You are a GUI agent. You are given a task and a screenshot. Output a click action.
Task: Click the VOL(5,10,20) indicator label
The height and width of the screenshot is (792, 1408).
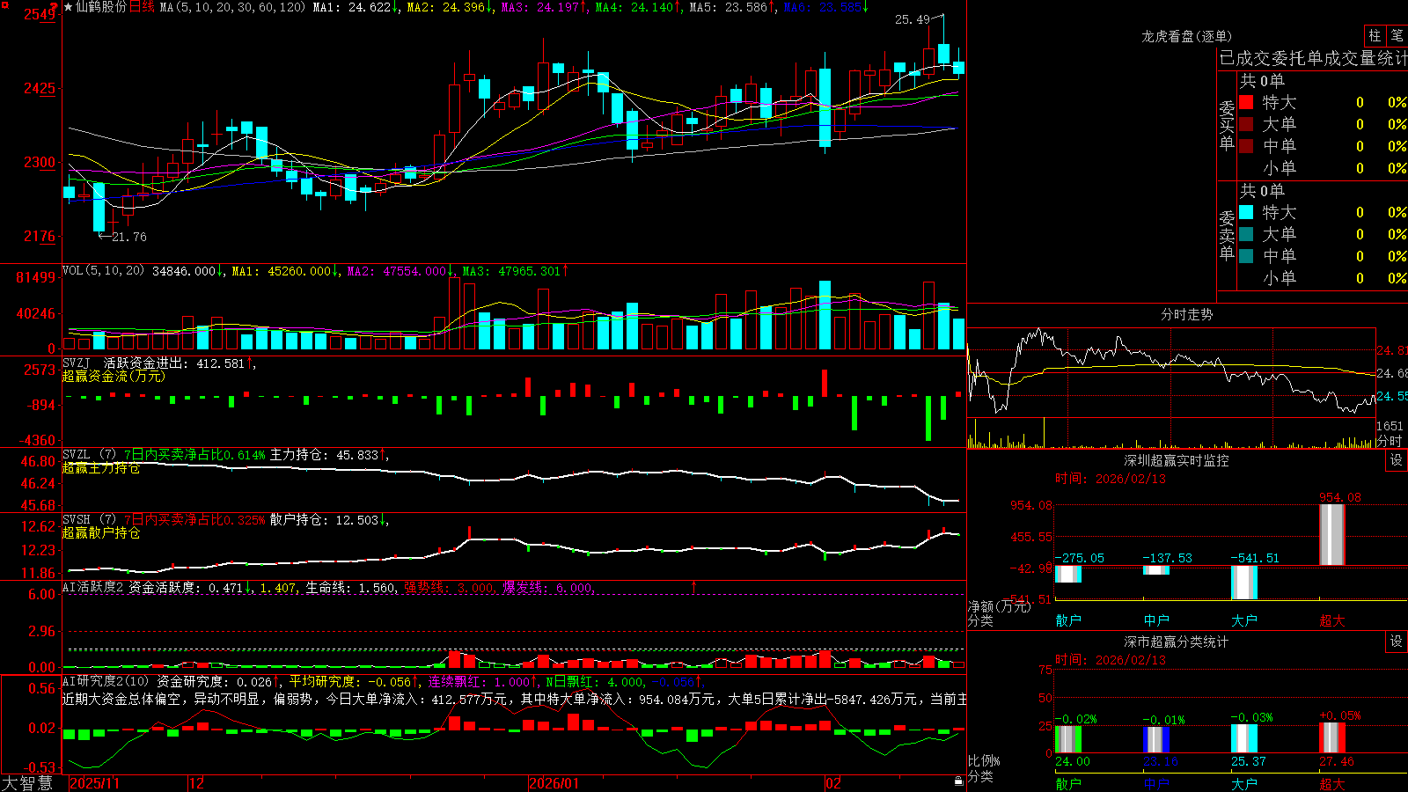tap(104, 271)
